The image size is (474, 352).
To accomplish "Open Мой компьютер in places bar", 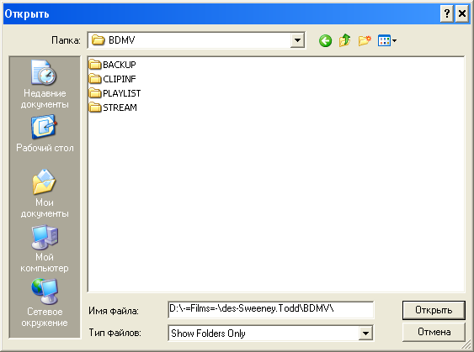I will [45, 248].
